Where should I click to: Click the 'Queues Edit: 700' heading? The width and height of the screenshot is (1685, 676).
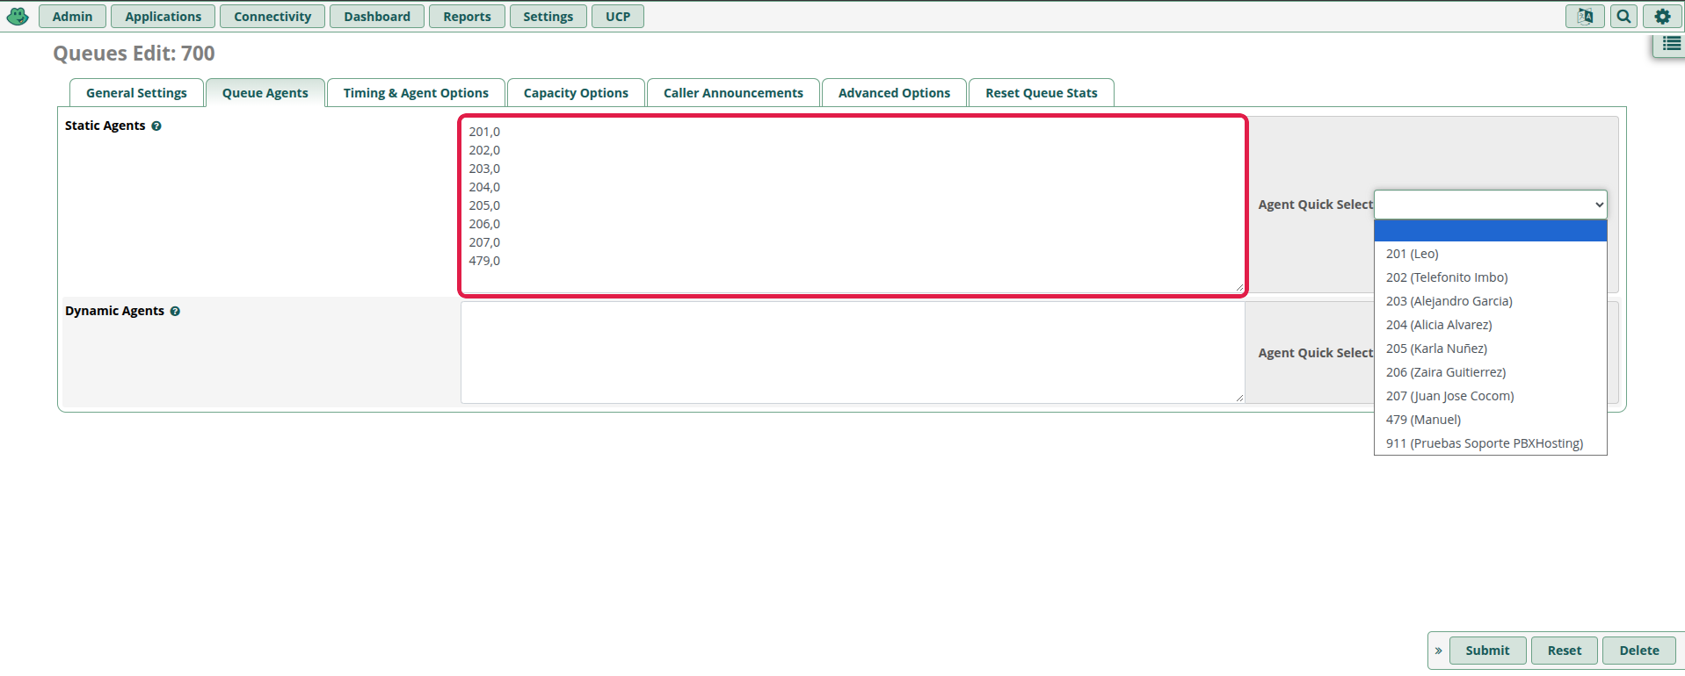tap(134, 54)
